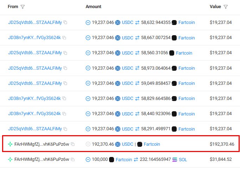Expand details for the 59,049.858457 Fartcoin swap
The width and height of the screenshot is (240, 170).
(88, 83)
